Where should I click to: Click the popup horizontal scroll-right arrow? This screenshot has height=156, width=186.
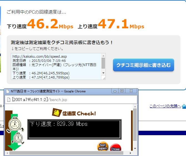click(130, 153)
